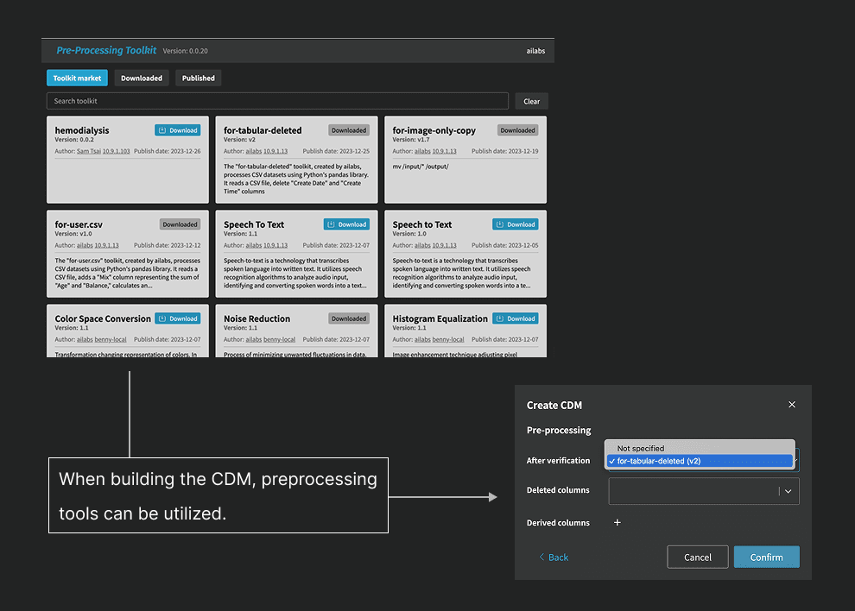Viewport: 855px width, 611px height.
Task: Download the hemodialysis toolkit
Action: (177, 130)
